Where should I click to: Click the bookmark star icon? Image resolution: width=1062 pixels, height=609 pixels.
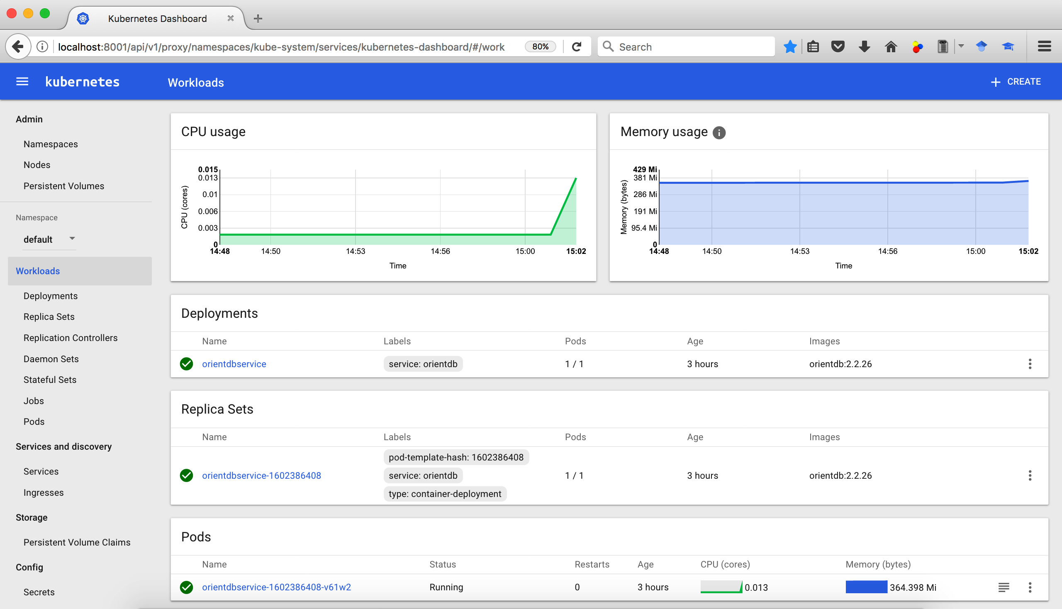pyautogui.click(x=789, y=46)
